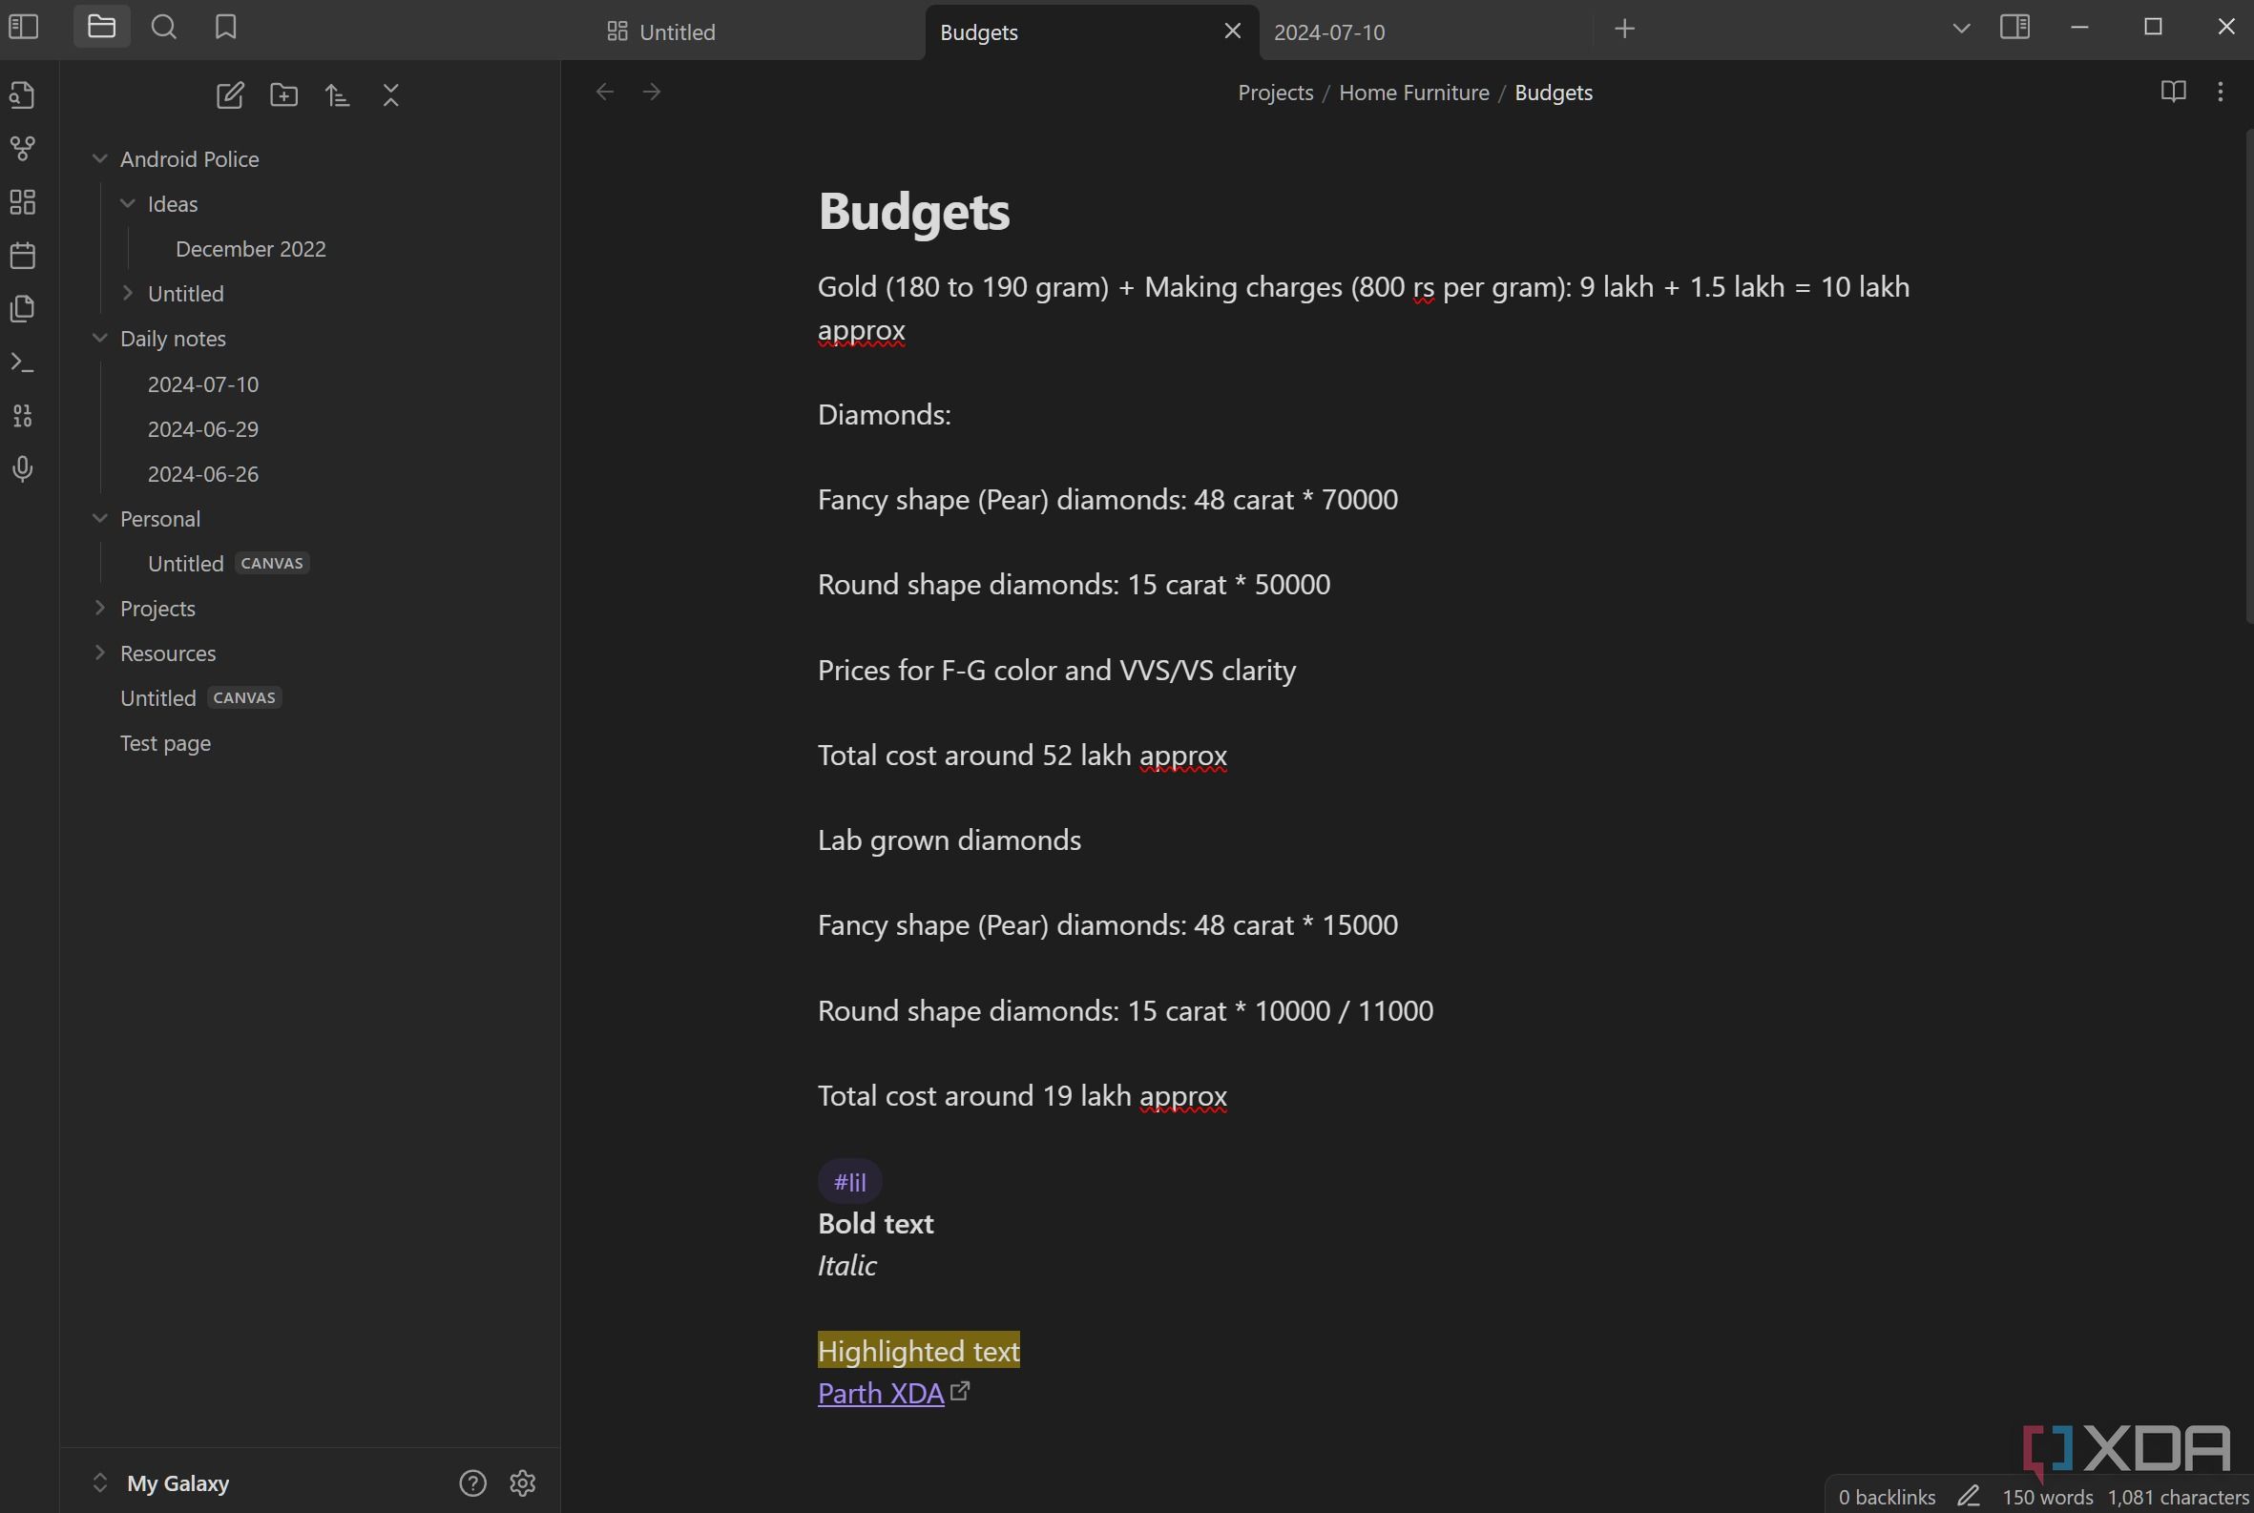Click the Italic text line

846,1265
